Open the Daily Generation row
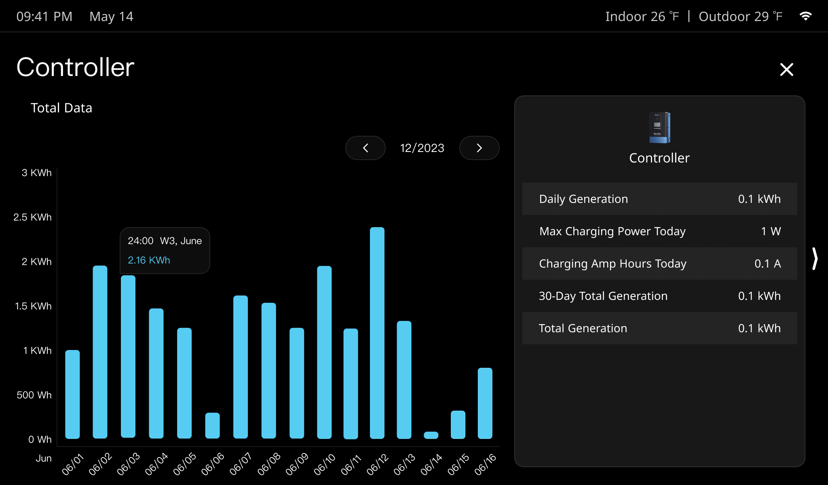This screenshot has width=828, height=485. click(x=659, y=199)
